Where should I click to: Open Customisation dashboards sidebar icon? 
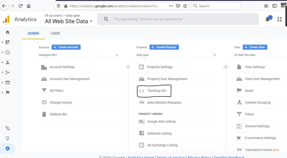(x=8, y=43)
